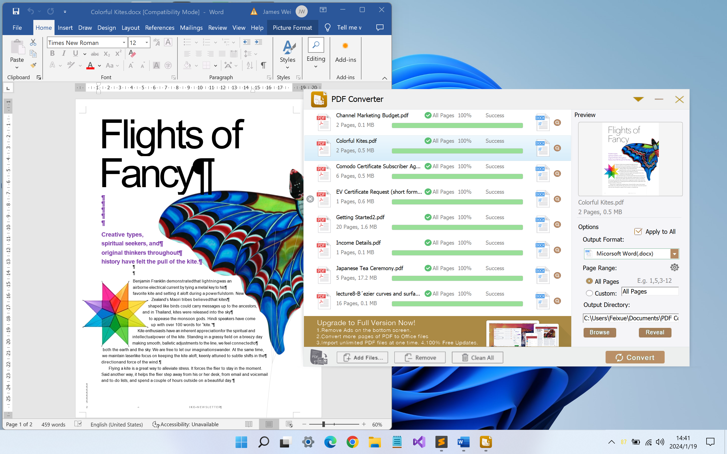727x454 pixels.
Task: Click red font color swatch button
Action: 90,66
